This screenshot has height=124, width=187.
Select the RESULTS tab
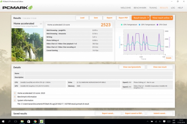164,8
